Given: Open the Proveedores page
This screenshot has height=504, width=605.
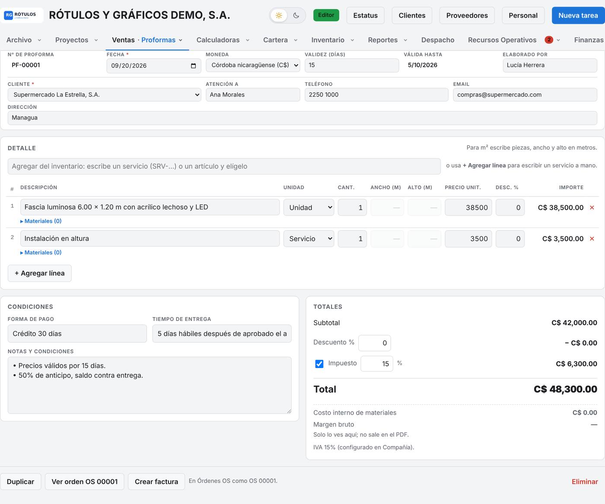Looking at the screenshot, I should point(467,16).
